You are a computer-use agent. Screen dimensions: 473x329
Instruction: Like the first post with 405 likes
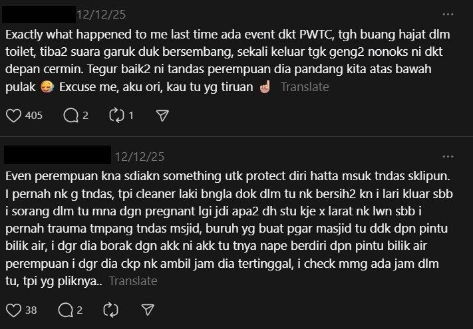click(x=13, y=116)
